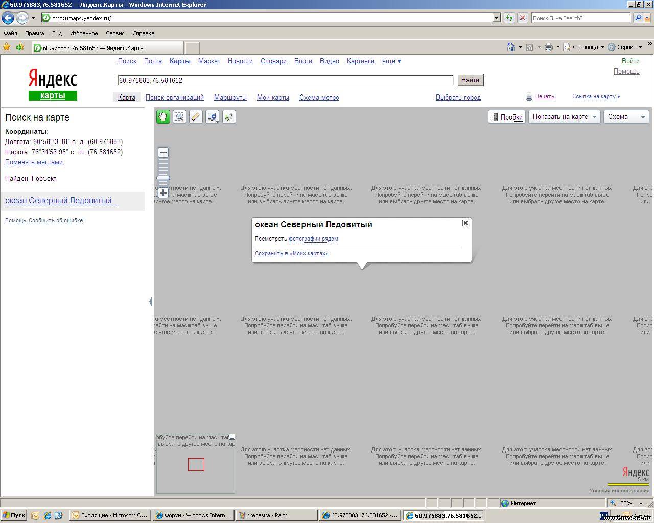Click Поменять местами link
This screenshot has width=654, height=523.
click(34, 162)
